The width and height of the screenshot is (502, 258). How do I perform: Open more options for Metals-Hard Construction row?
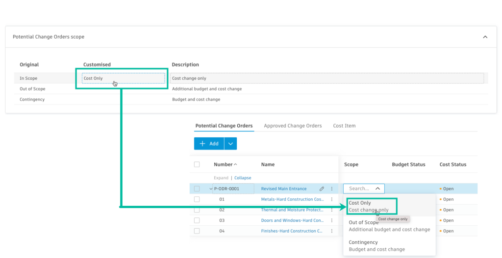click(332, 199)
